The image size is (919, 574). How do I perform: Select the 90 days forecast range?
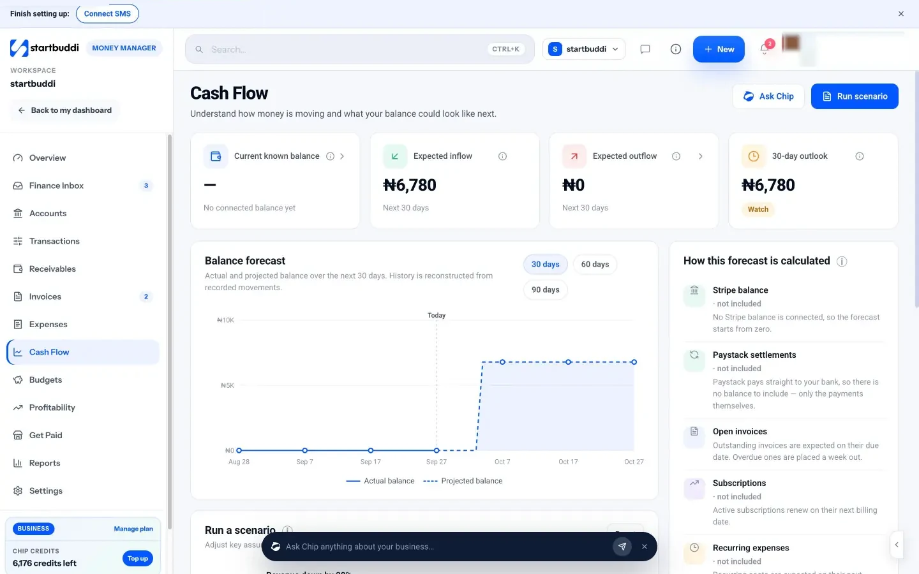tap(546, 290)
